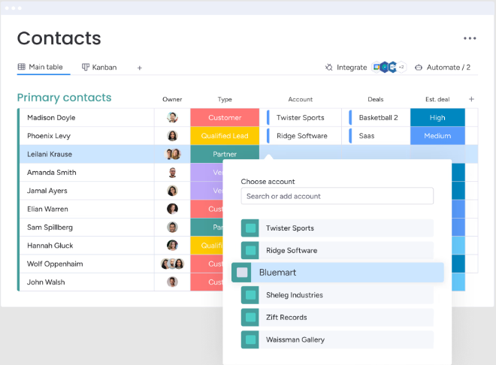Check the Zift Records account checkbox
The height and width of the screenshot is (365, 496).
(250, 317)
